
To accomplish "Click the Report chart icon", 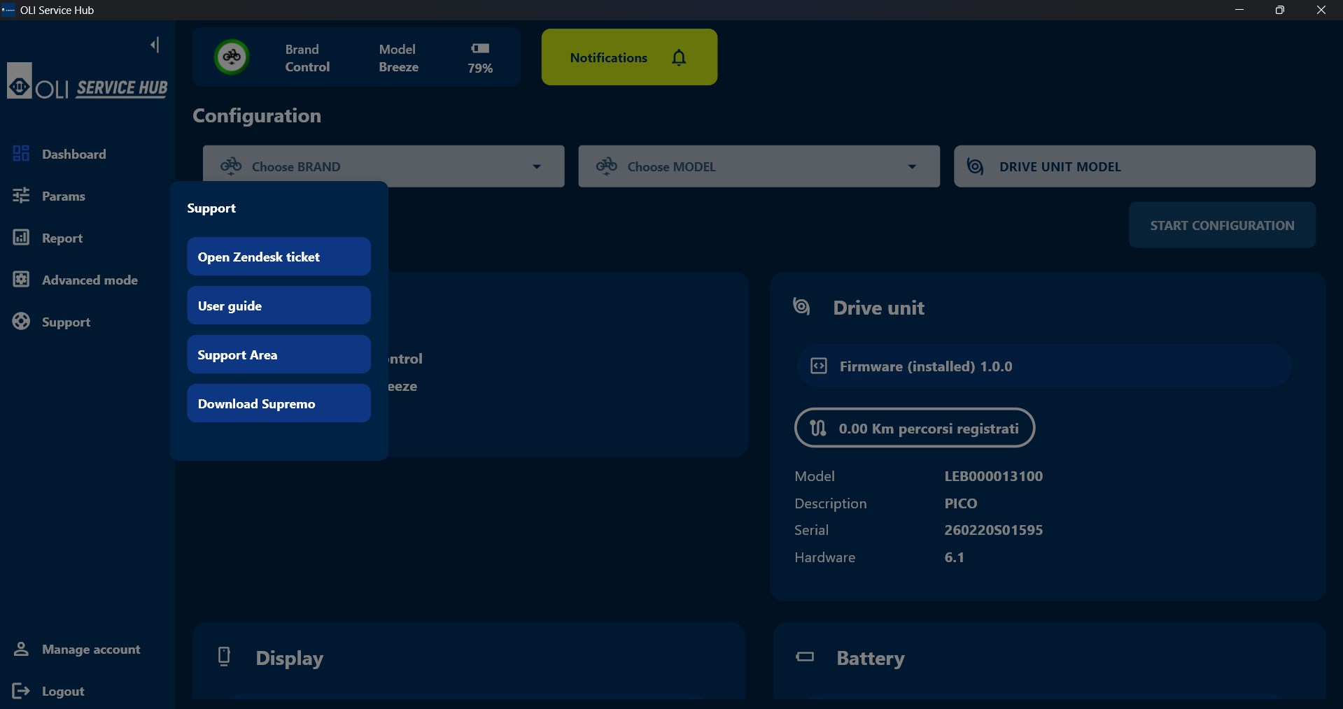I will tap(21, 237).
